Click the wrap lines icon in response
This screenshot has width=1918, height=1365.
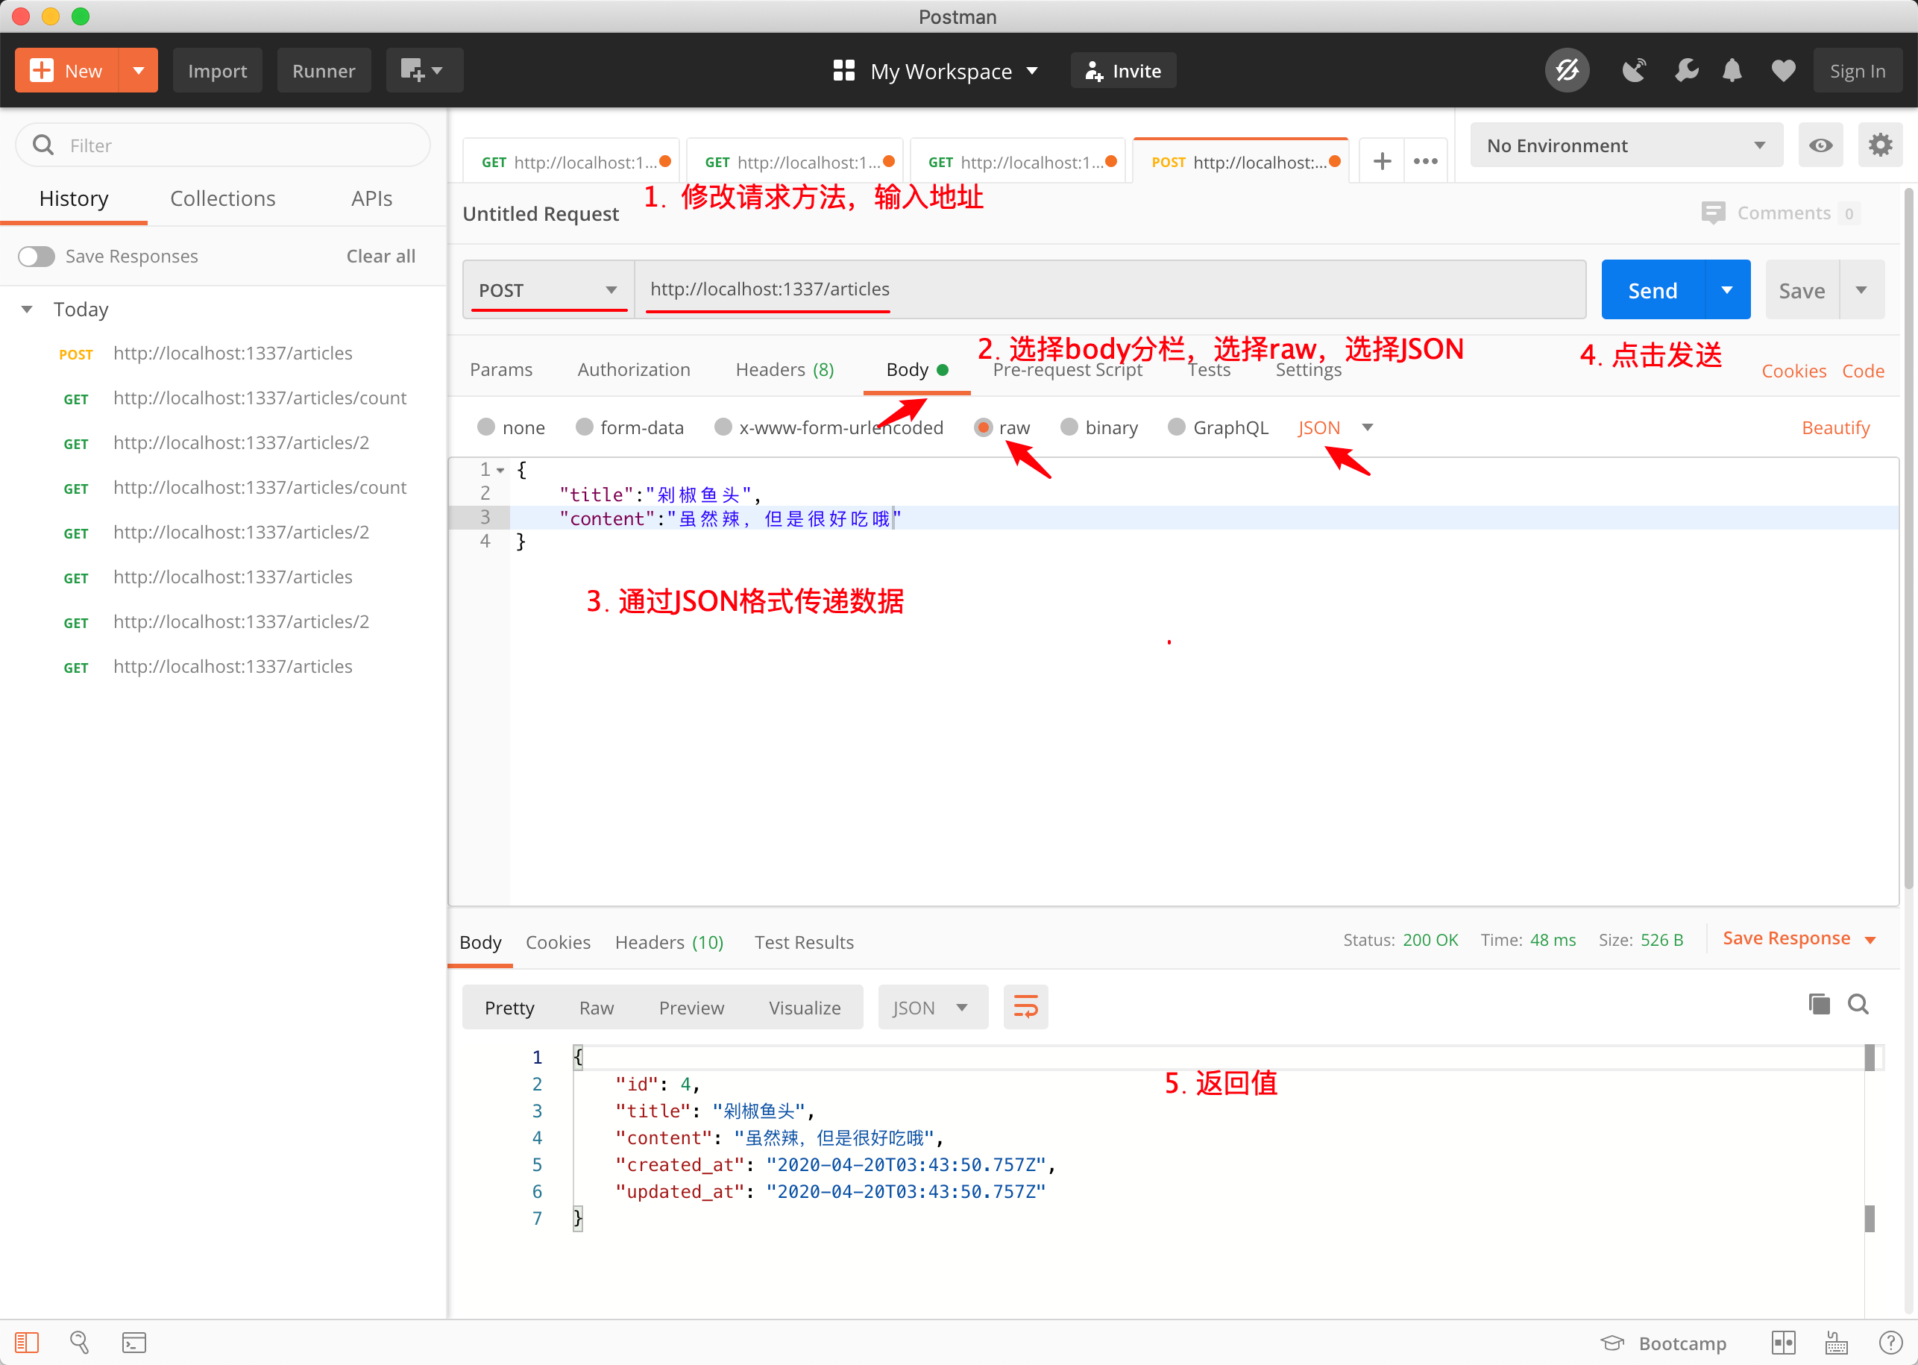1025,1006
